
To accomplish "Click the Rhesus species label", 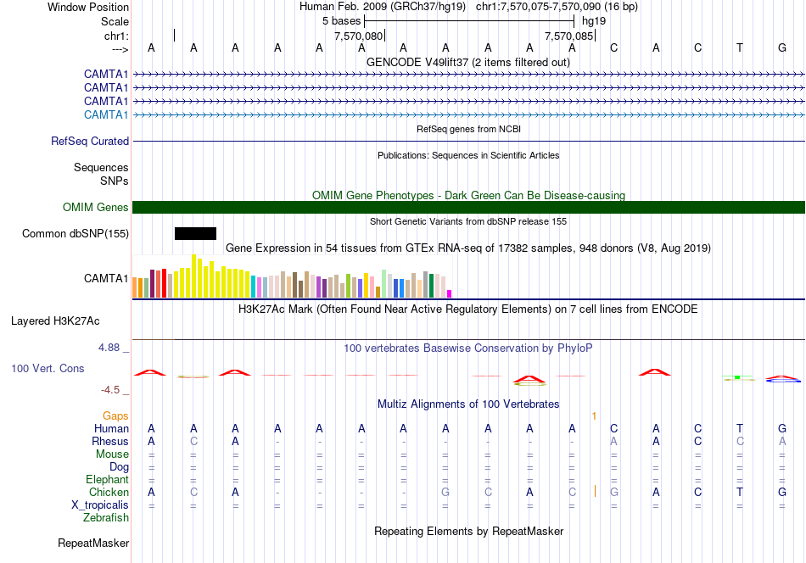I will (x=110, y=441).
